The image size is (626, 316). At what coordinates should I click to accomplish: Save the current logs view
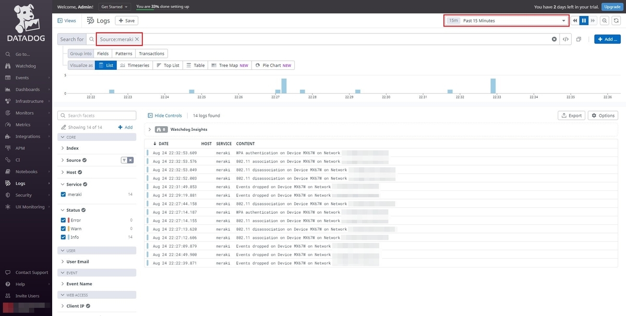coord(126,21)
